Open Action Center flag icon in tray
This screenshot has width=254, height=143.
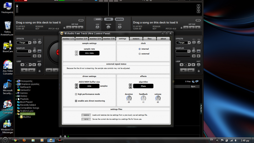coord(222,140)
